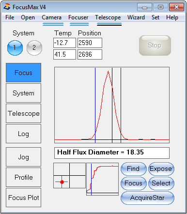Viewport: 187px width, 214px height.
Task: Open the File menu
Action: (10, 17)
